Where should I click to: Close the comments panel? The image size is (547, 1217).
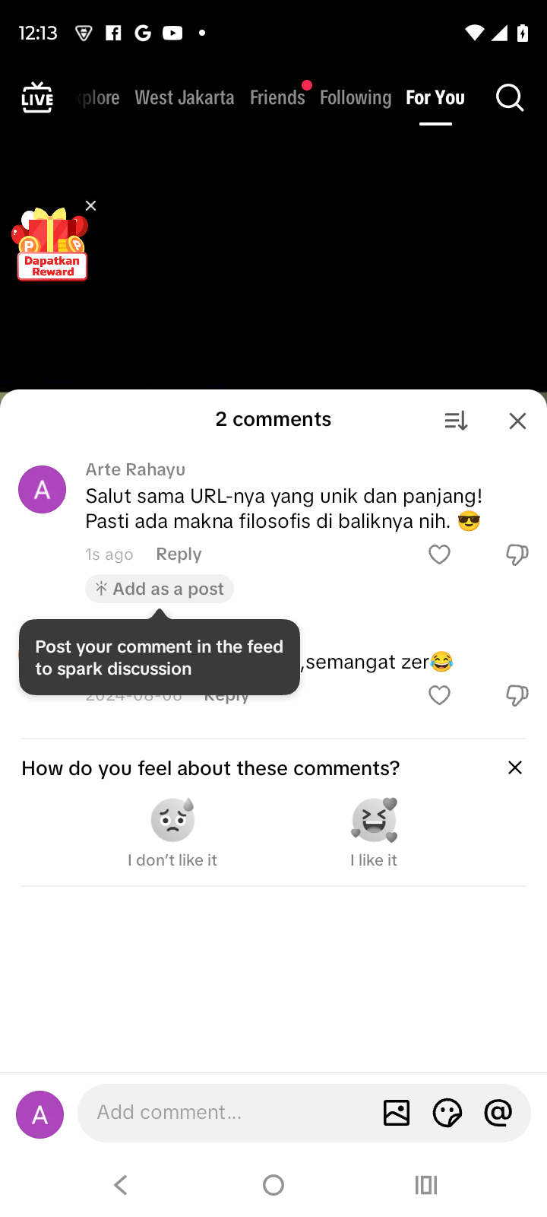517,421
